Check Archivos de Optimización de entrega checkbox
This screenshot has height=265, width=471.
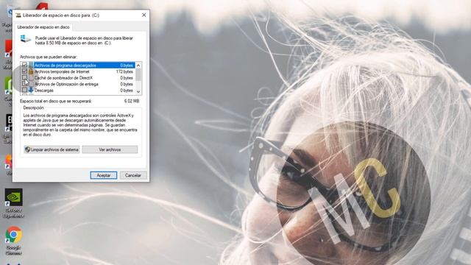(x=24, y=84)
